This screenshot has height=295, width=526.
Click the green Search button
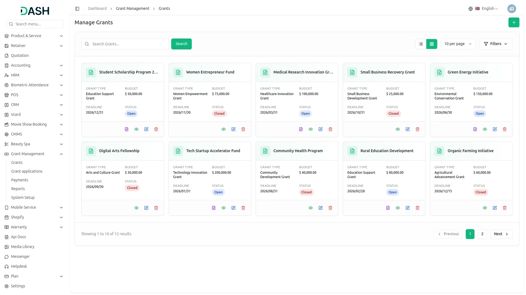(x=181, y=44)
